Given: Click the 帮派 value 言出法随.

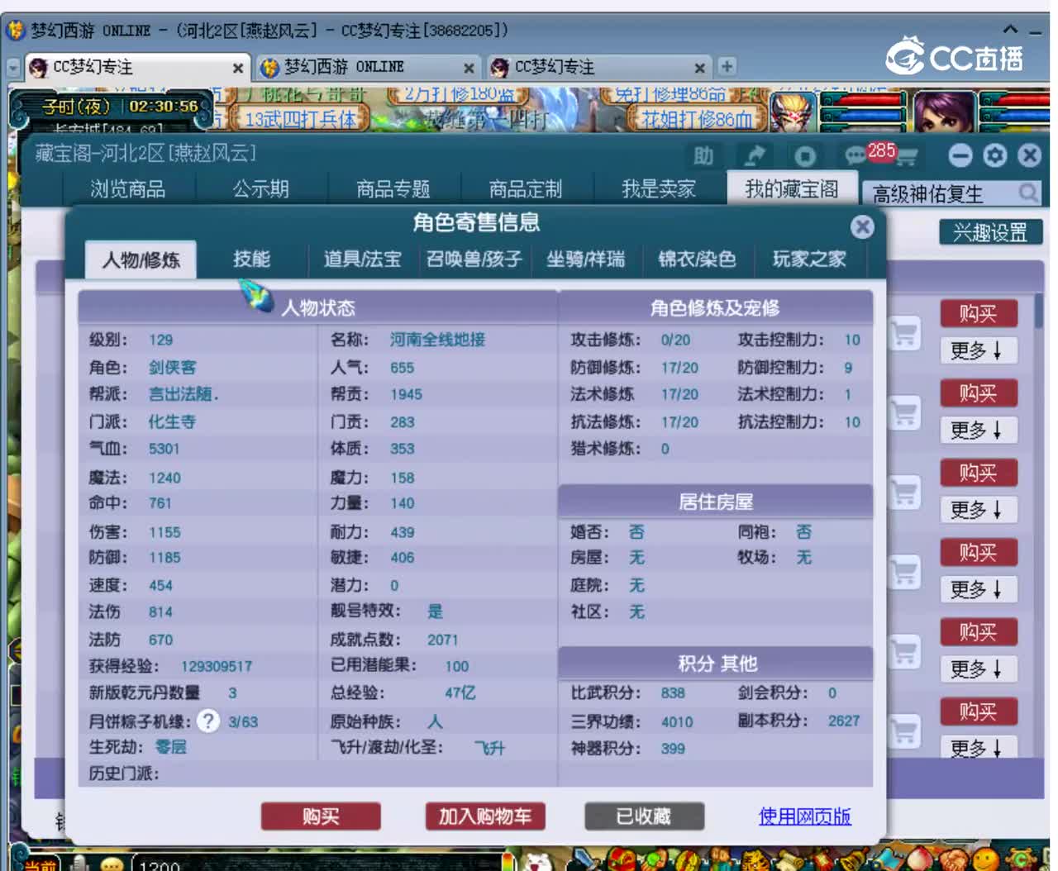Looking at the screenshot, I should pos(183,394).
